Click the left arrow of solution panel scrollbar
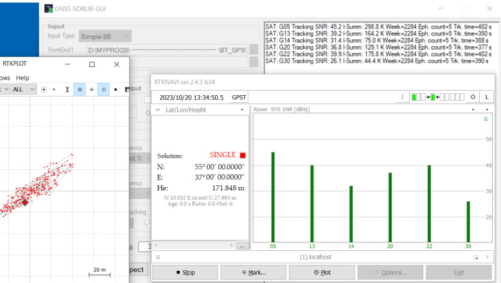This screenshot has width=501, height=283. pos(156,245)
